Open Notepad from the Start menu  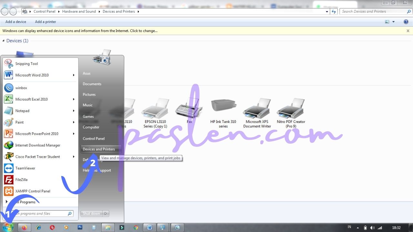(40, 111)
